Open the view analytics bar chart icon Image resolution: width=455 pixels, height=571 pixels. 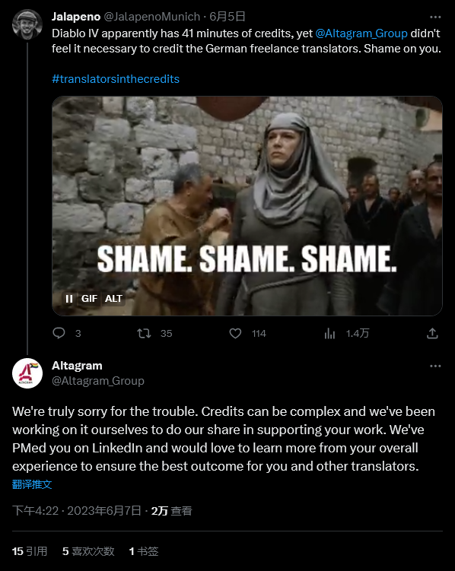pyautogui.click(x=329, y=333)
